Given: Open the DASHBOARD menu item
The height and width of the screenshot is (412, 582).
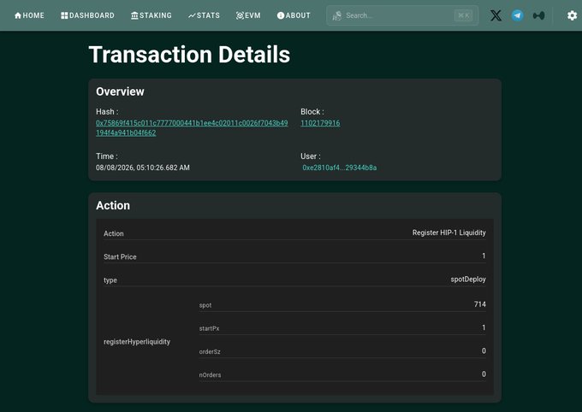Looking at the screenshot, I should tap(87, 15).
